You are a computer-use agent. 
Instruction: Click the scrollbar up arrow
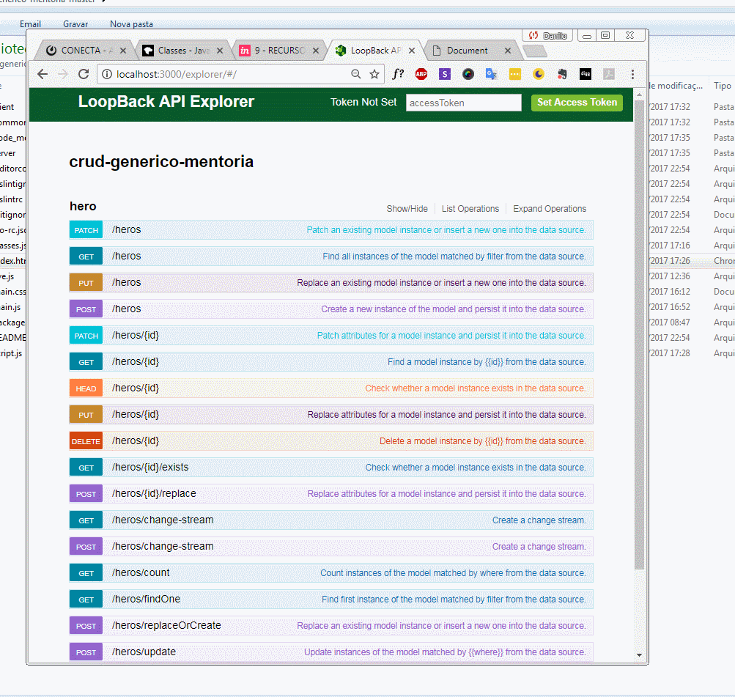640,95
